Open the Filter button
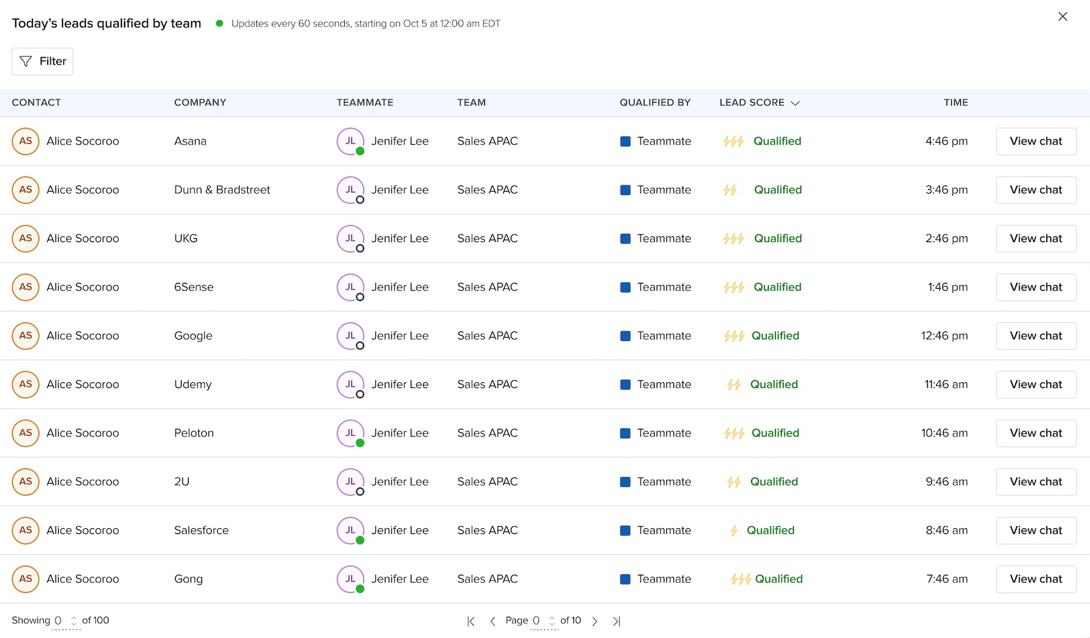Image resolution: width=1090 pixels, height=638 pixels. pos(43,61)
